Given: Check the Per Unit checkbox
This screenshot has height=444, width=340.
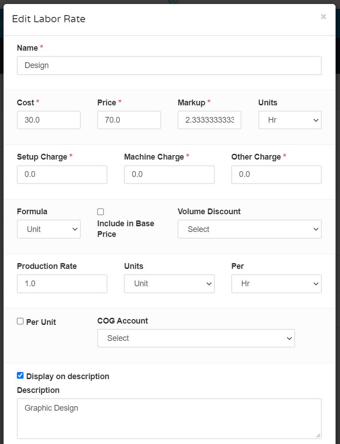Looking at the screenshot, I should 20,321.
